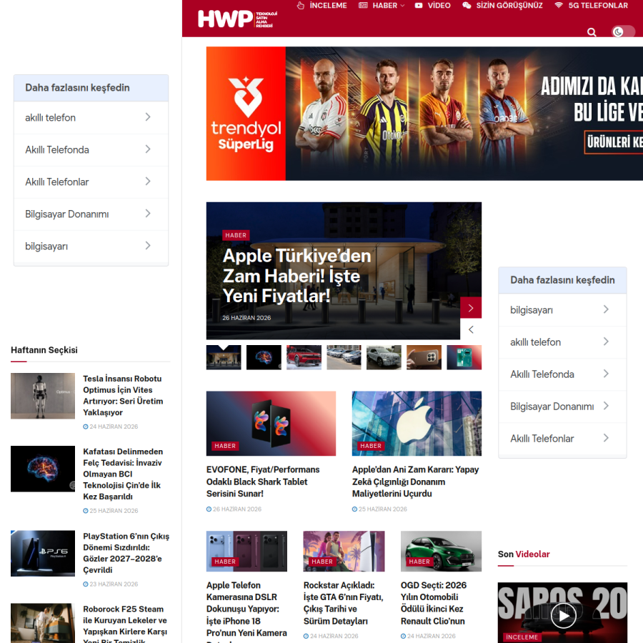This screenshot has width=643, height=643.
Task: Click Black Shark tablet article image
Action: pyautogui.click(x=271, y=423)
